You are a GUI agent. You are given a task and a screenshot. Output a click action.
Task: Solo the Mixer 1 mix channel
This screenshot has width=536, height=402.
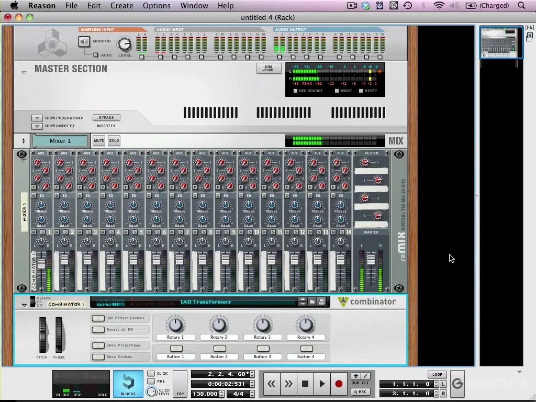(x=114, y=140)
